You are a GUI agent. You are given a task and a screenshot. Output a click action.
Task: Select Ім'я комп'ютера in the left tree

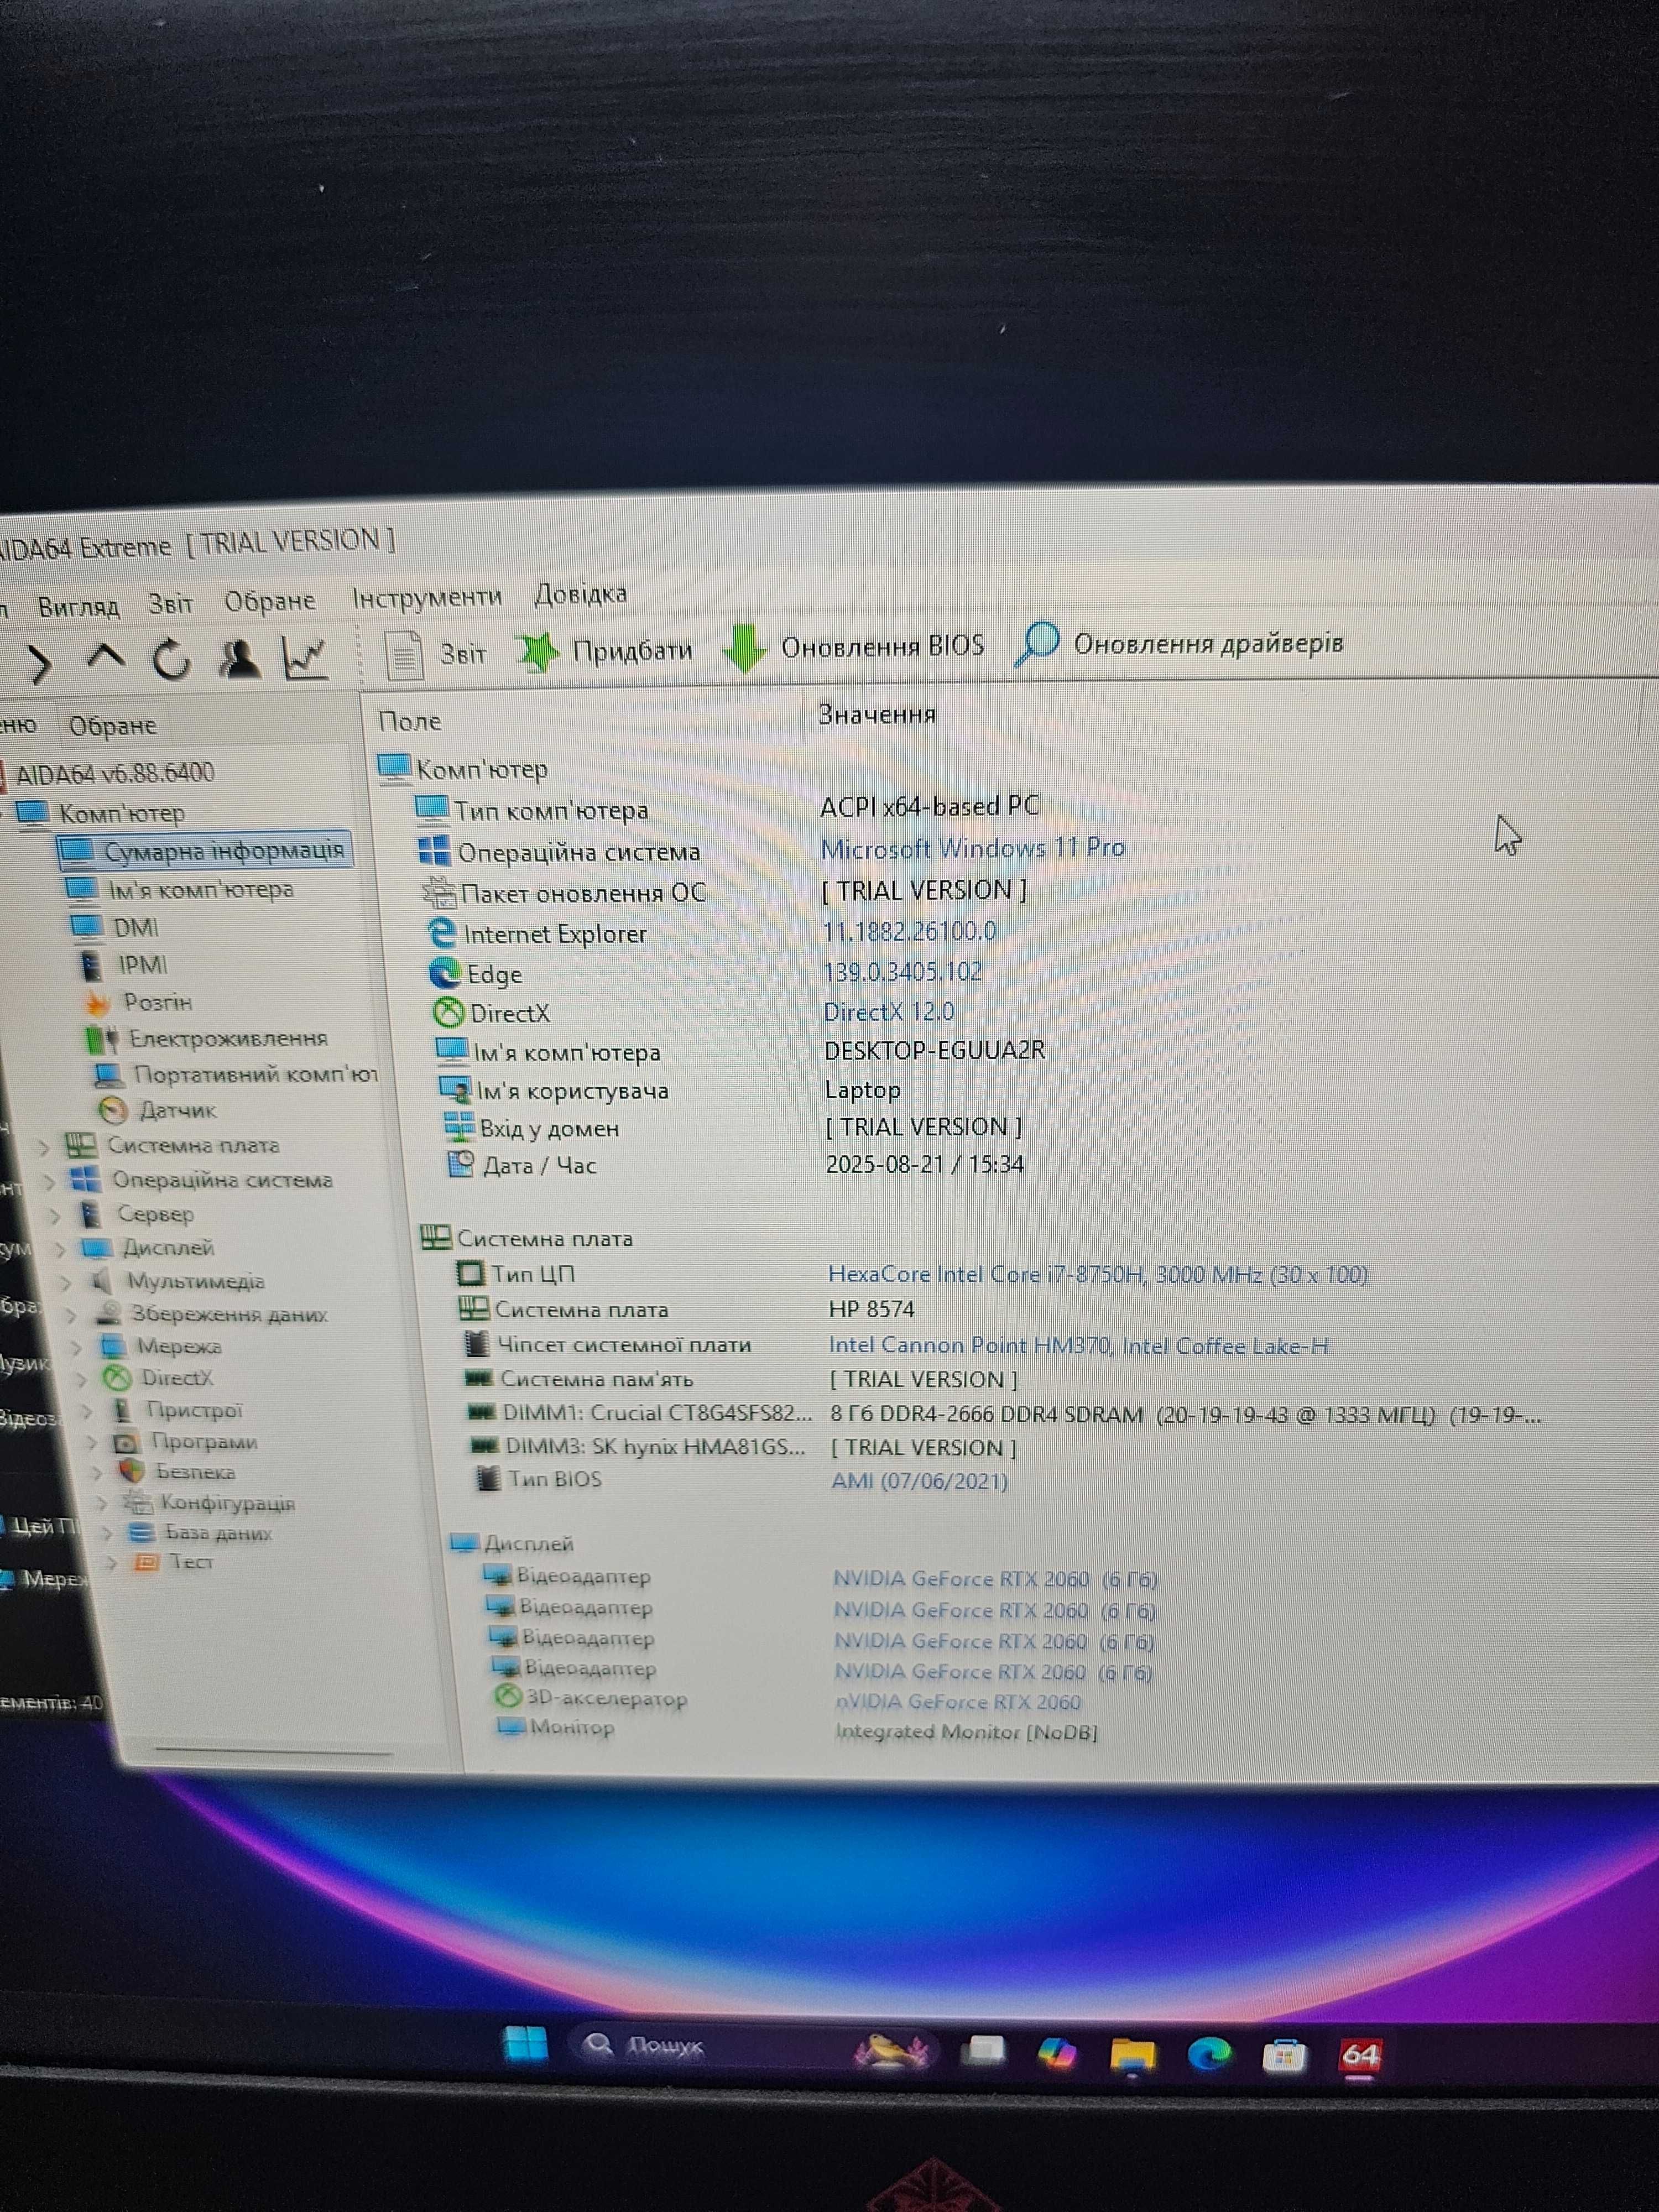click(x=200, y=890)
